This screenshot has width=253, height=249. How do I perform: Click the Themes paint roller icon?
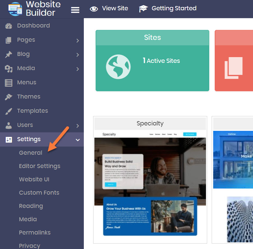tap(9, 97)
